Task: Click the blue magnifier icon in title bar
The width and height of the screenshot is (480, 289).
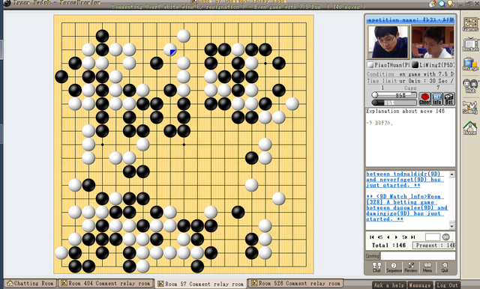Action: (442, 4)
